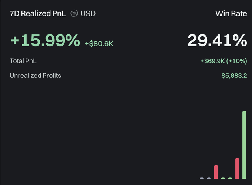Image resolution: width=252 pixels, height=185 pixels.
Task: Click the second small green bar
Action: pos(230,178)
